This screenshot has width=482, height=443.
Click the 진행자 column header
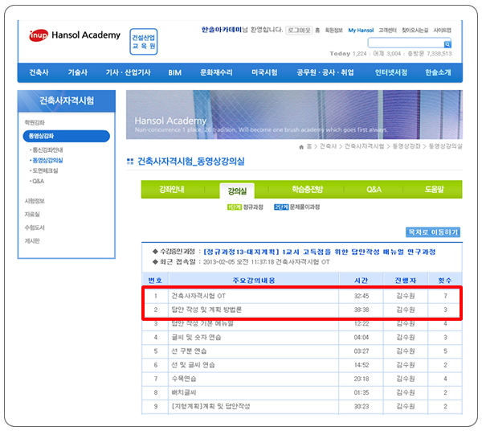point(406,281)
